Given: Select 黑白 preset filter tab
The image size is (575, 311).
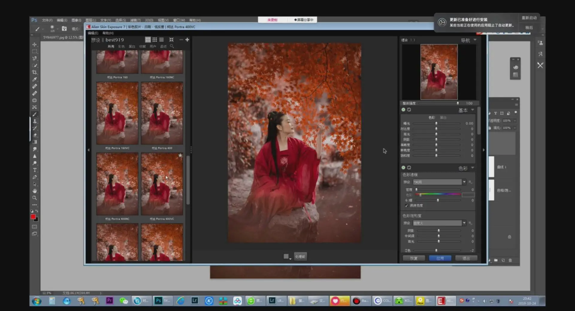Looking at the screenshot, I should 132,47.
